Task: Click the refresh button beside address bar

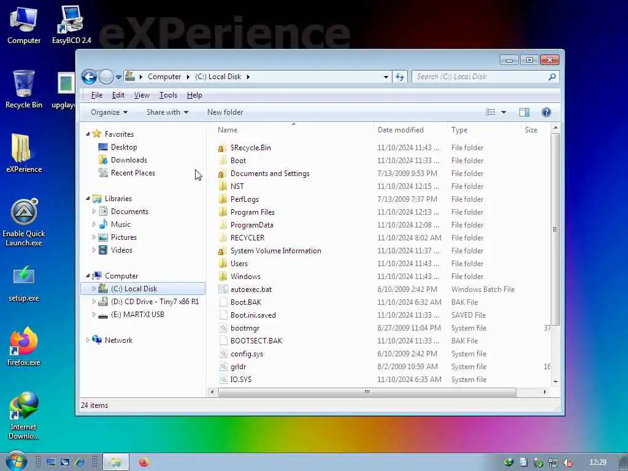Action: (x=400, y=77)
